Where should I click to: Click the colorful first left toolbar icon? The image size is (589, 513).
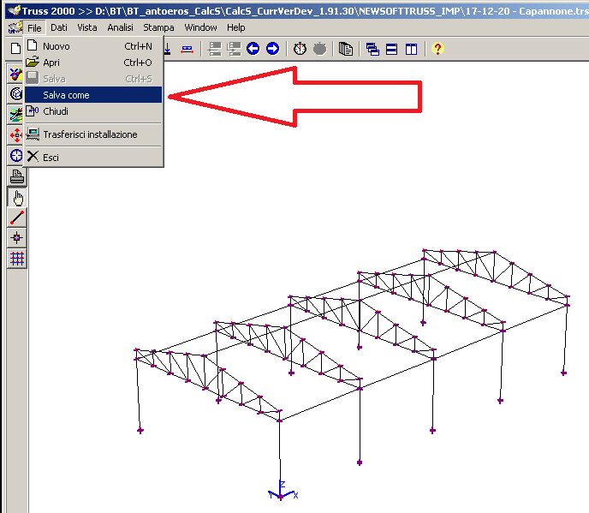15,74
